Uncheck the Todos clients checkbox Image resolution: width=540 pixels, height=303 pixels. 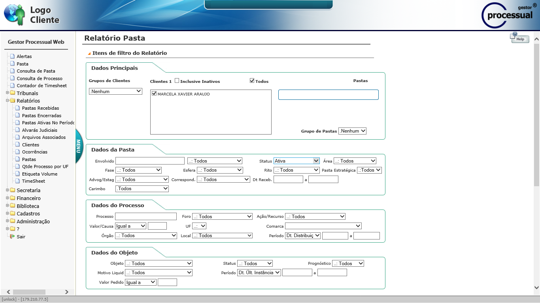pos(252,80)
